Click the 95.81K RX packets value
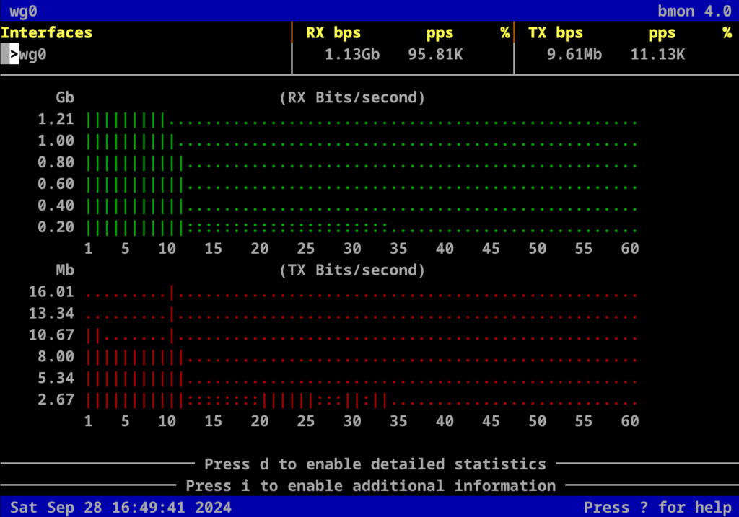Viewport: 739px width, 517px height. [x=435, y=54]
